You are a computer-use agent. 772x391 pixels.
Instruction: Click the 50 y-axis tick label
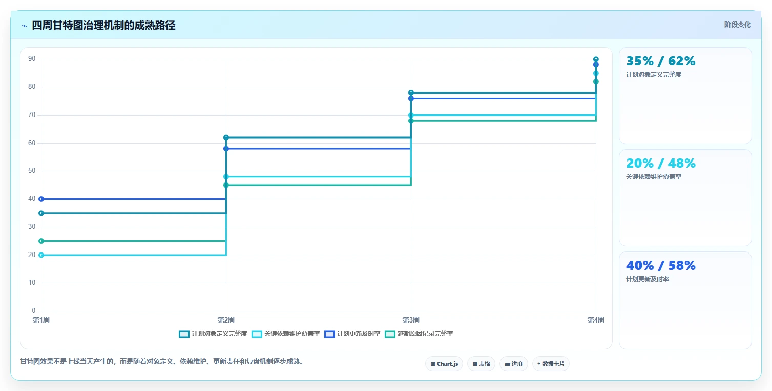click(32, 171)
